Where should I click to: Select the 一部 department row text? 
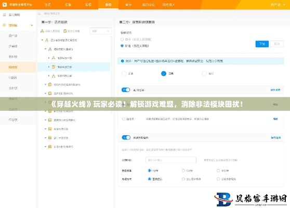coord(64,58)
